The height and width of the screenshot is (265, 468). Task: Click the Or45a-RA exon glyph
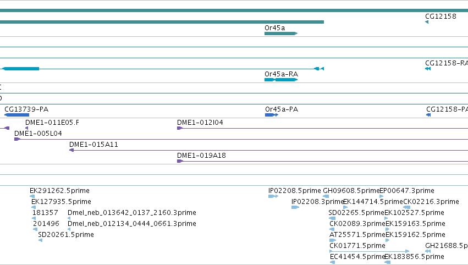(x=281, y=80)
